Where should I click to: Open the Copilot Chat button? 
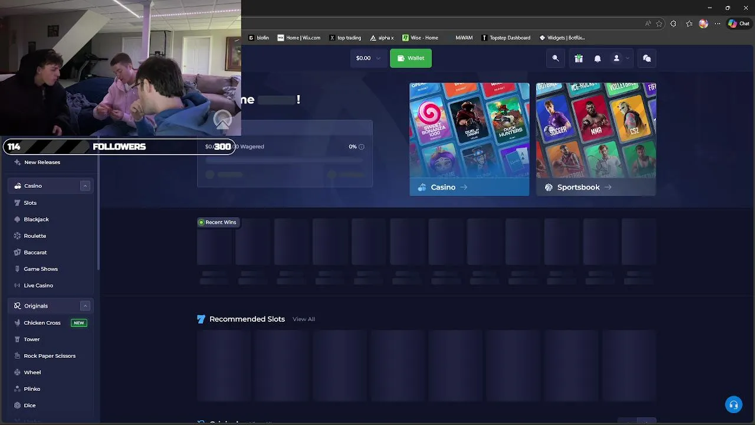pos(738,24)
